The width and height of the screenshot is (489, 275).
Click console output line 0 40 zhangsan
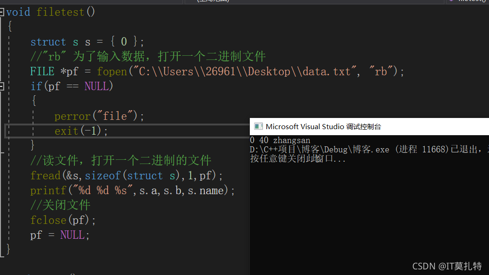(280, 140)
